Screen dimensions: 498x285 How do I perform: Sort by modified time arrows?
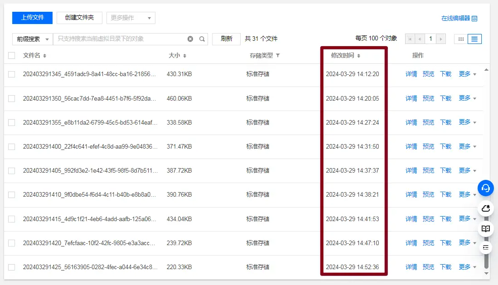(358, 56)
